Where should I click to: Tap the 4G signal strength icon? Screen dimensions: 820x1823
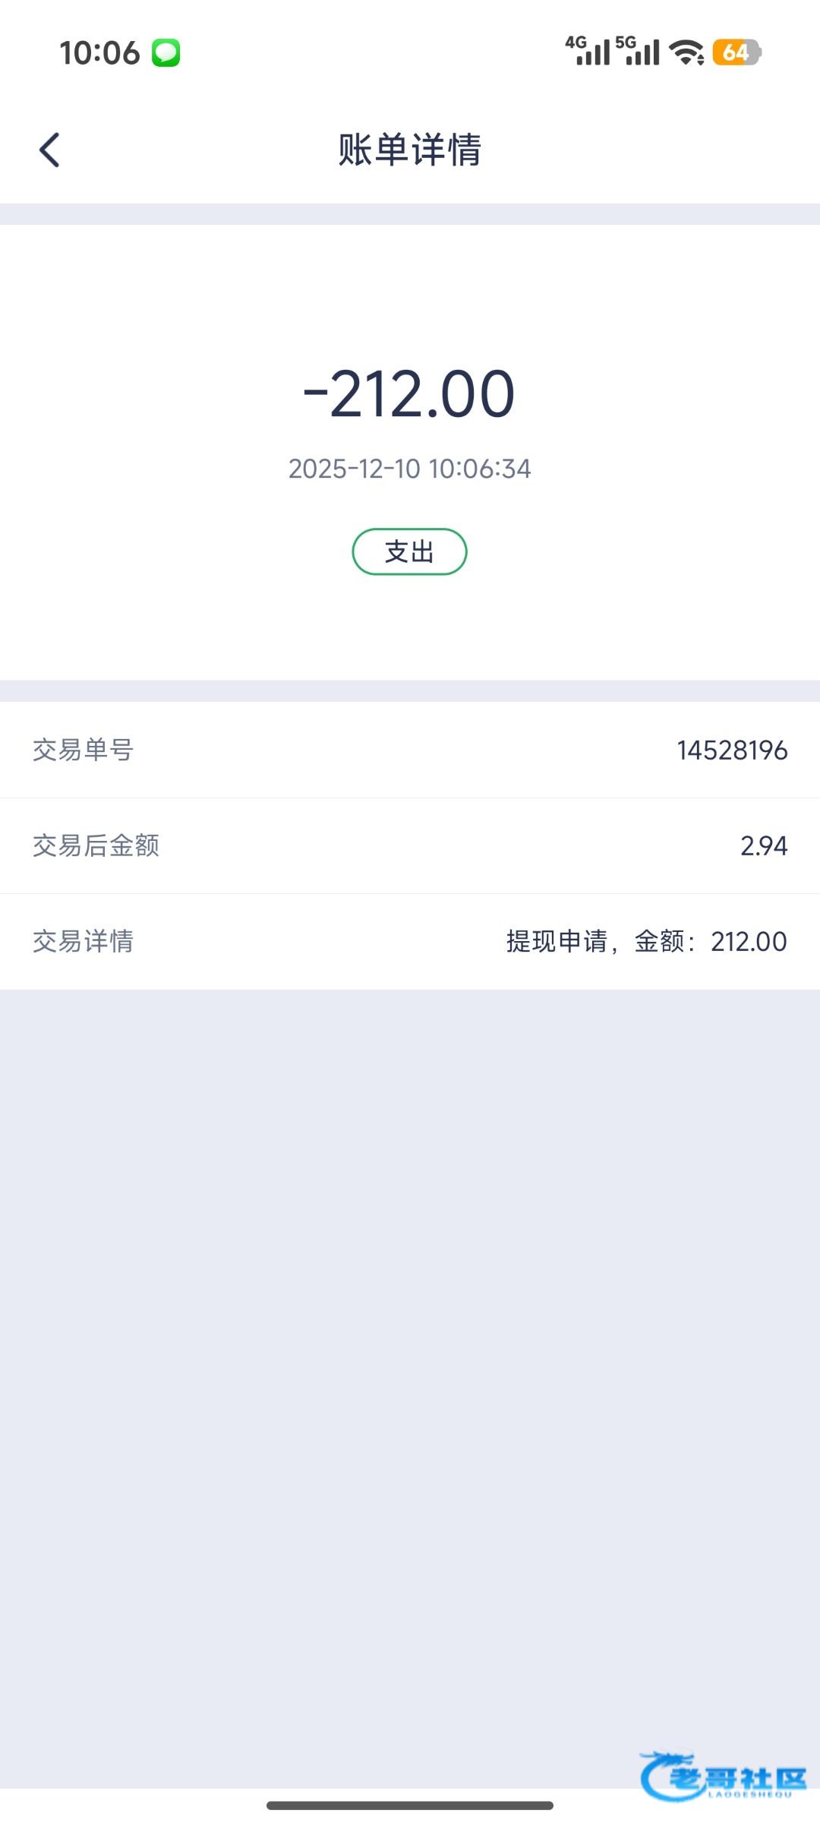588,51
